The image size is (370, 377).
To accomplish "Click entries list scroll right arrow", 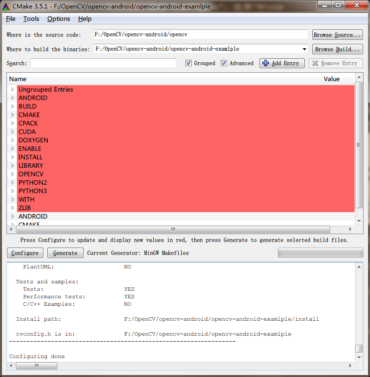I will [x=350, y=230].
